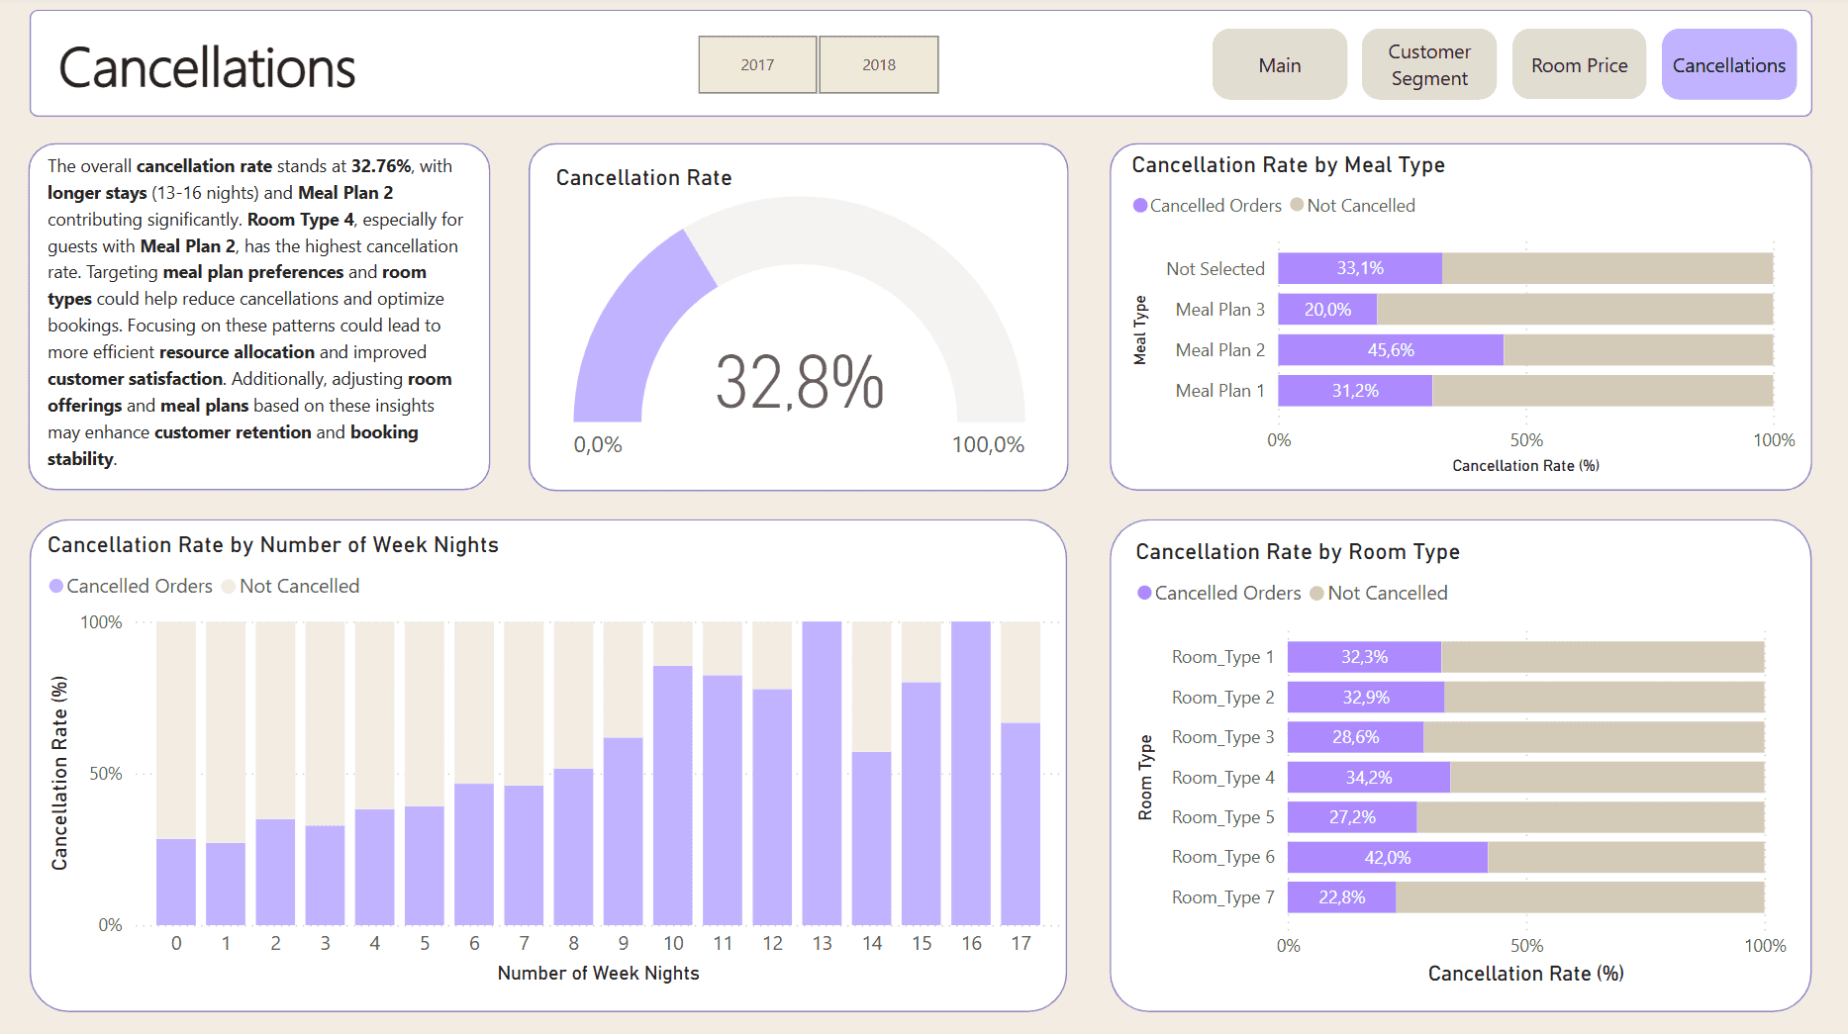Select the Room_Type 7 22,8% bar

pos(1341,897)
